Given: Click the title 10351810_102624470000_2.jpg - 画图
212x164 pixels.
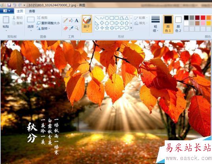Looking at the screenshot, I should coord(57,5).
